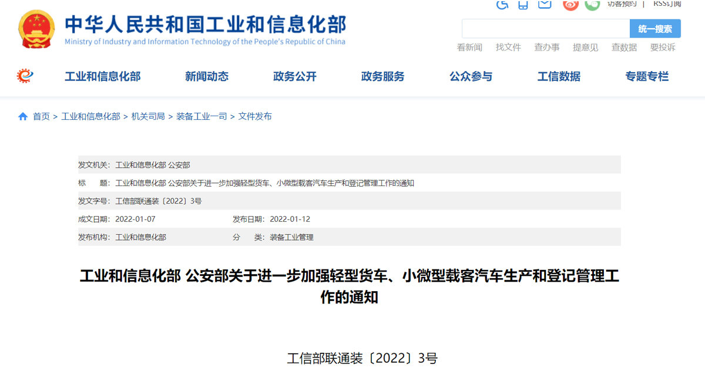Click the 发布日期 value 2022-01-12
Image resolution: width=705 pixels, height=378 pixels.
coord(290,219)
